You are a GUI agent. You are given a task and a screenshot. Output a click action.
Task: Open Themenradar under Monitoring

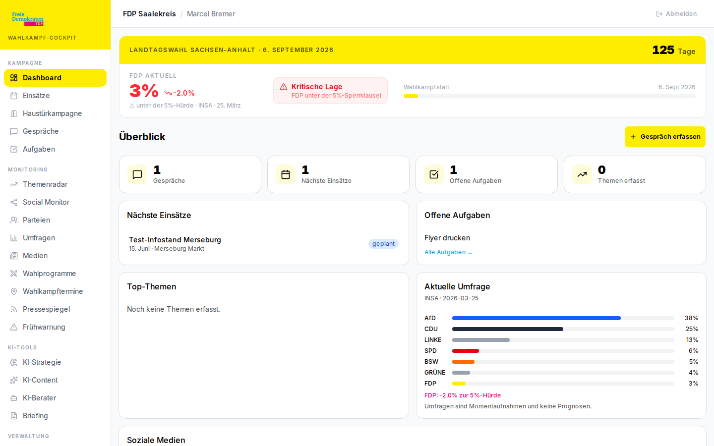(x=55, y=184)
